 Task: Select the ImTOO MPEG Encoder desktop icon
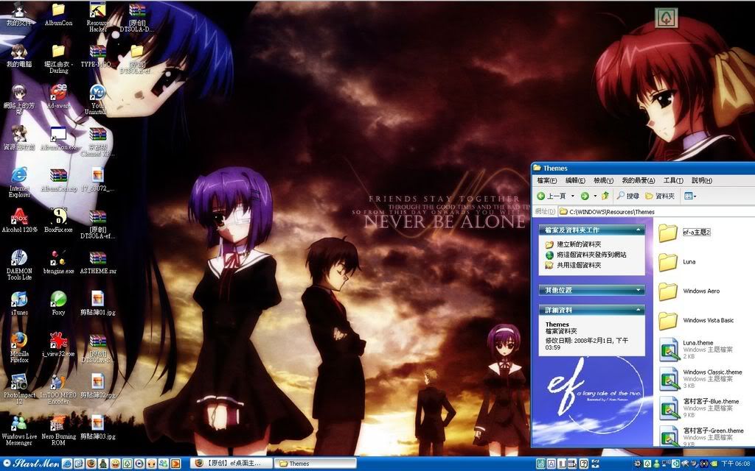(58, 389)
